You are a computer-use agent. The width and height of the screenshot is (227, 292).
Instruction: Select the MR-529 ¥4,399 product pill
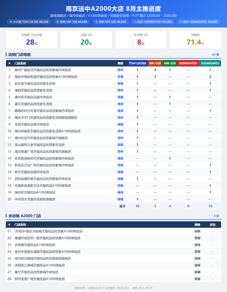click(x=111, y=22)
